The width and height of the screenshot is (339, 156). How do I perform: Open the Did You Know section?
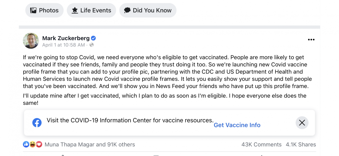[148, 10]
